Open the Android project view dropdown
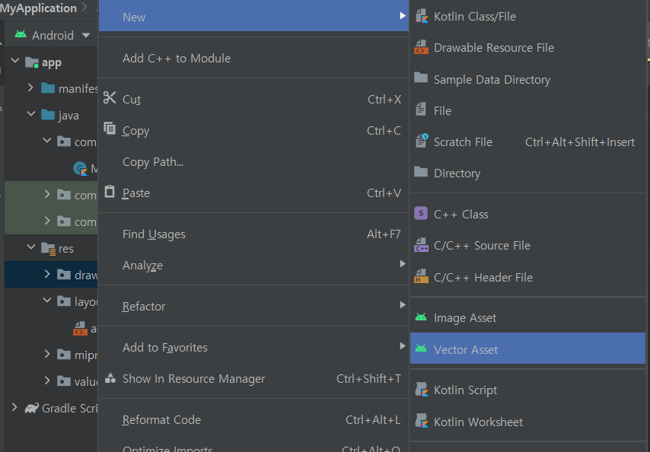The image size is (650, 452). [x=85, y=36]
